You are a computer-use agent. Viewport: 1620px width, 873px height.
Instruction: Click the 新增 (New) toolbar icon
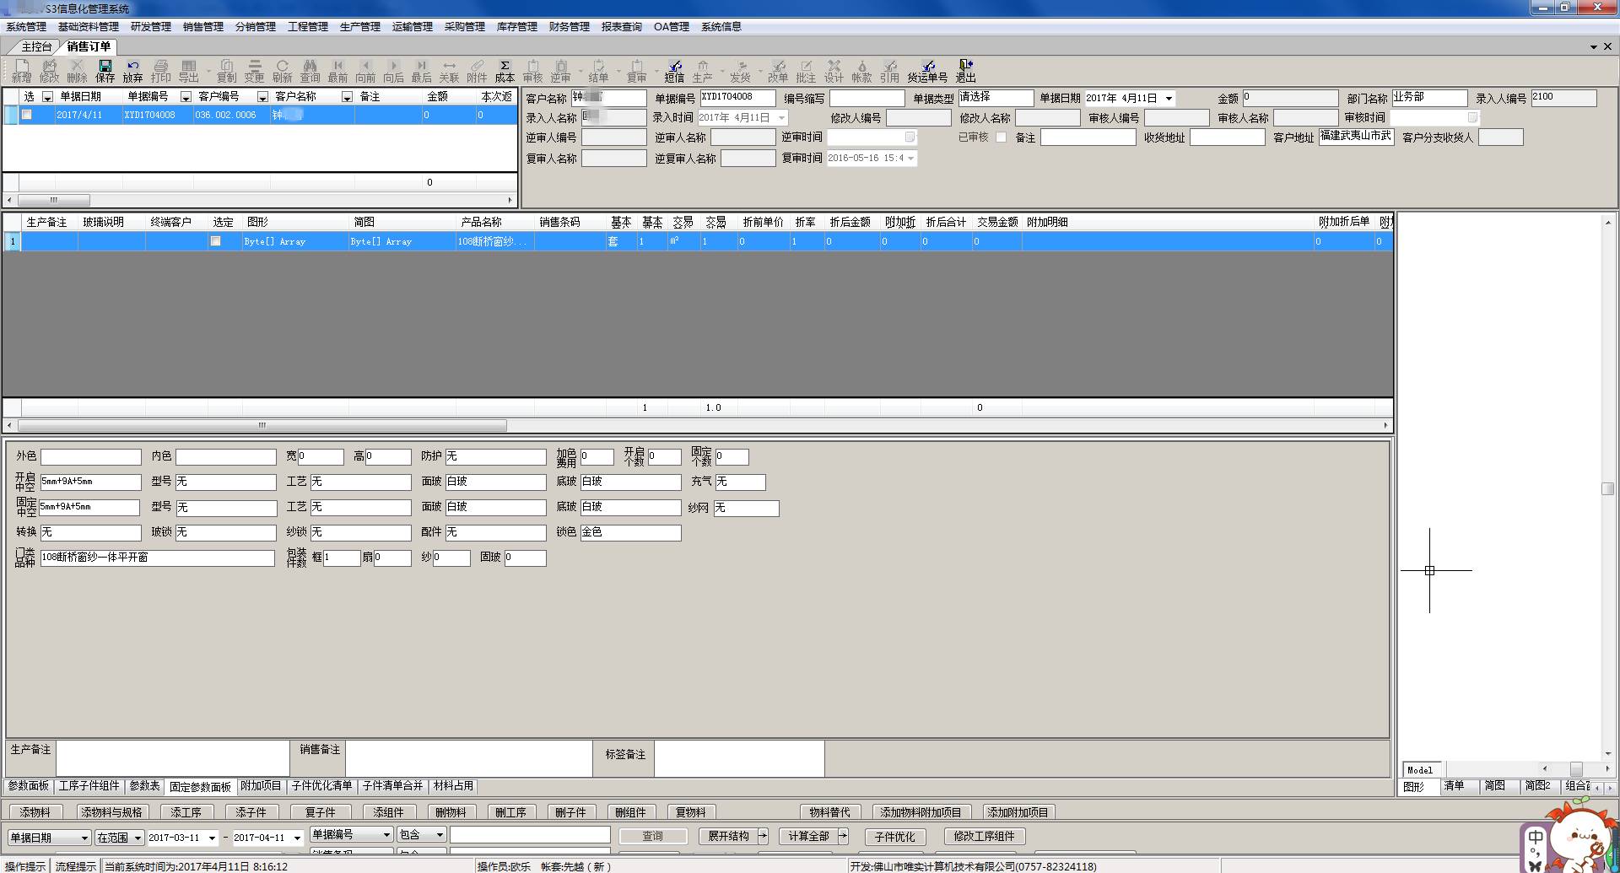[x=22, y=71]
